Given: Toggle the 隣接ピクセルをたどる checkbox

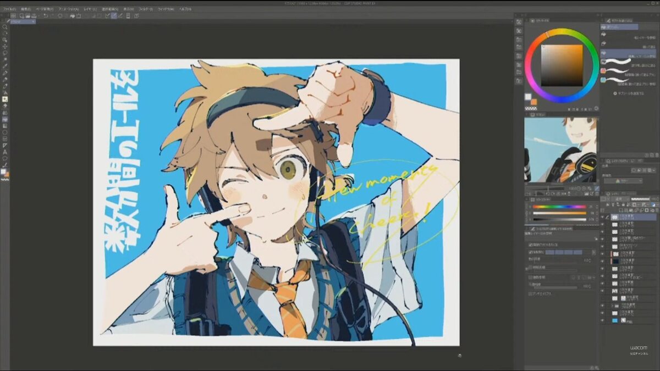Looking at the screenshot, I should [530, 245].
